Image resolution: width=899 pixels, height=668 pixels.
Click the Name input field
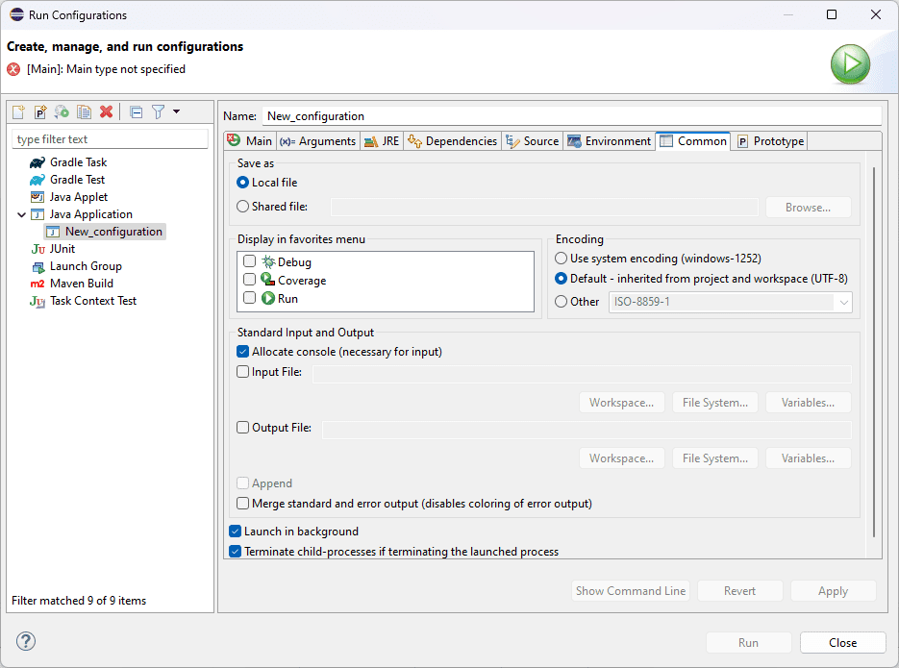coord(572,115)
